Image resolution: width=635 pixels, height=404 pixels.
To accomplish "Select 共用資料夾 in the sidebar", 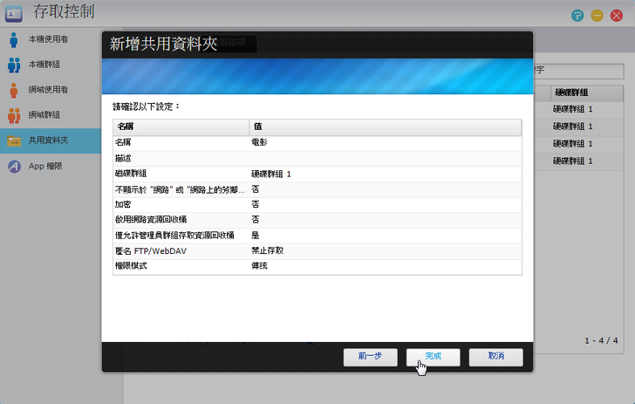I will (49, 140).
